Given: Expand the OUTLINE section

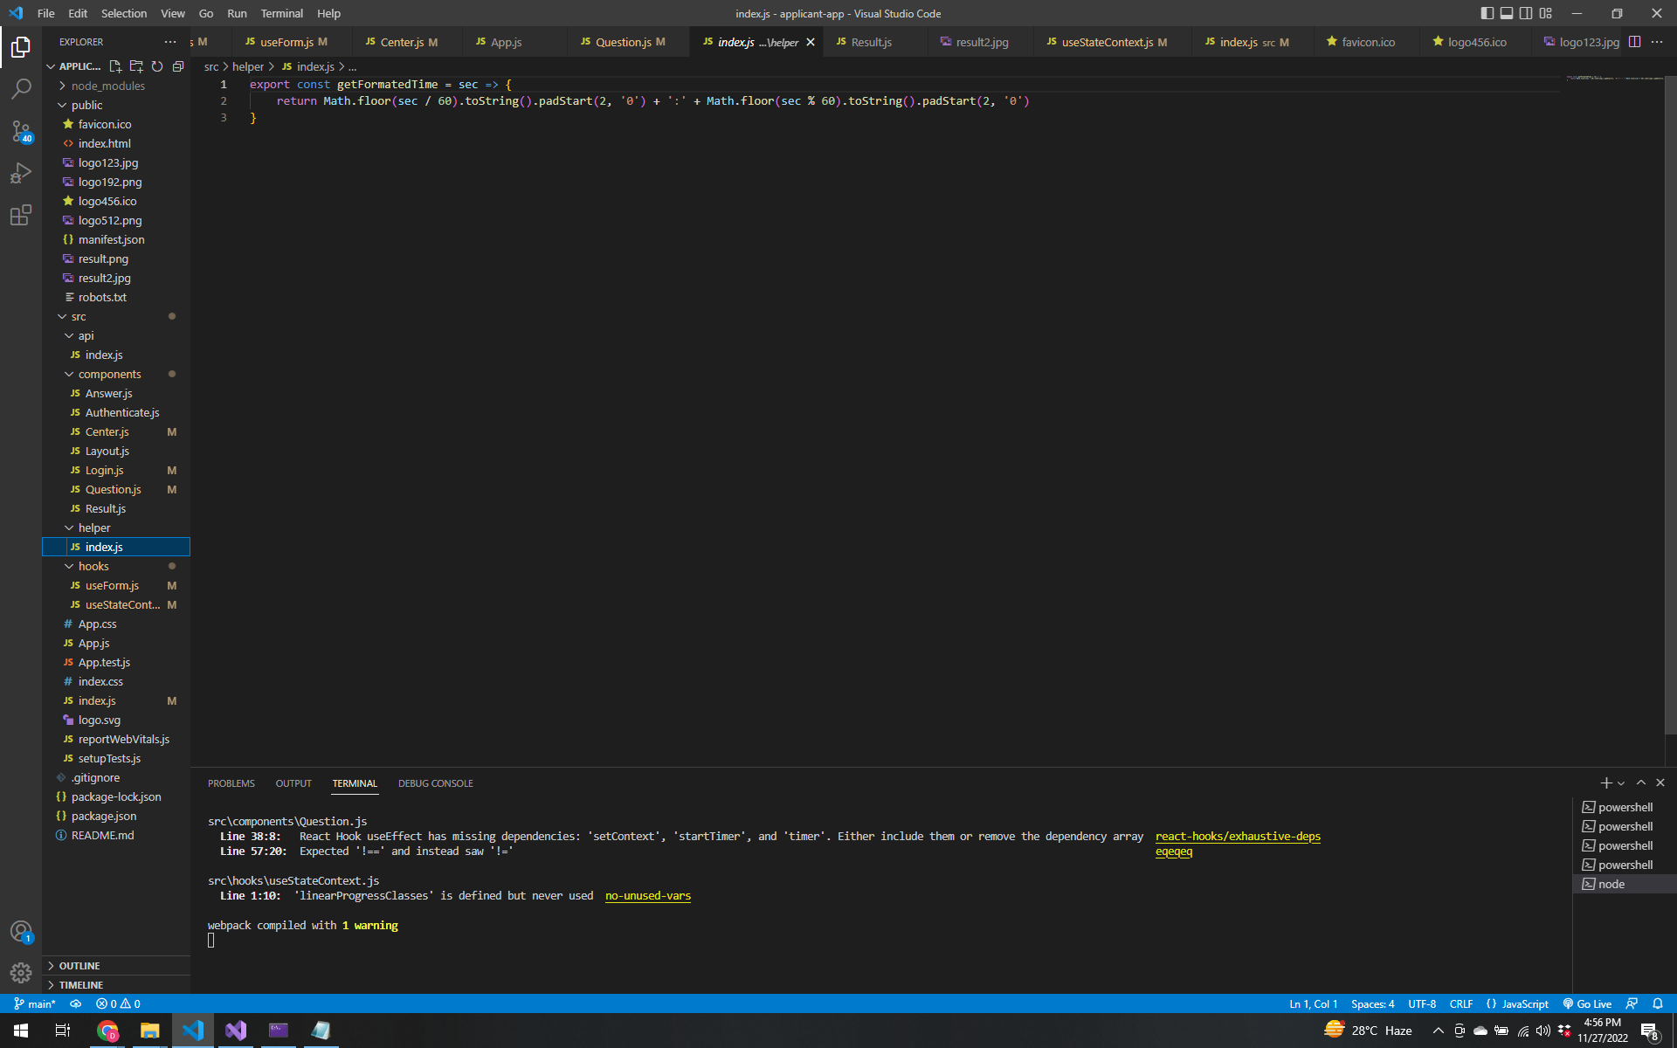Looking at the screenshot, I should click(x=79, y=965).
